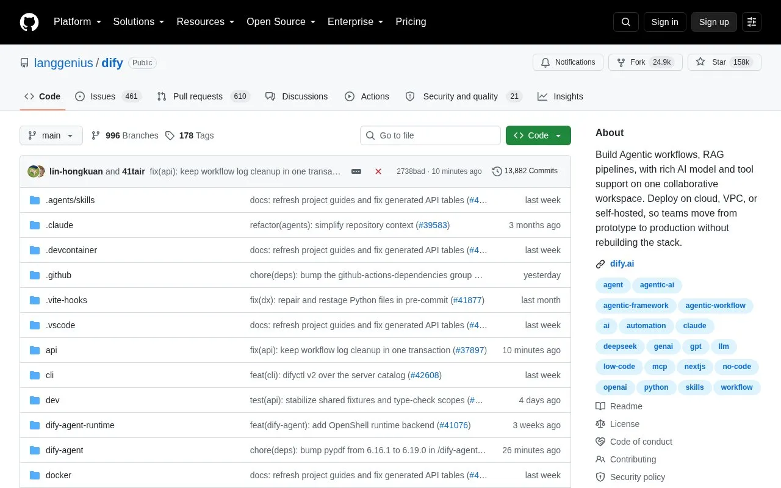Select the agentic-workflow topic tag
Viewport: 781px width, 488px height.
click(715, 306)
